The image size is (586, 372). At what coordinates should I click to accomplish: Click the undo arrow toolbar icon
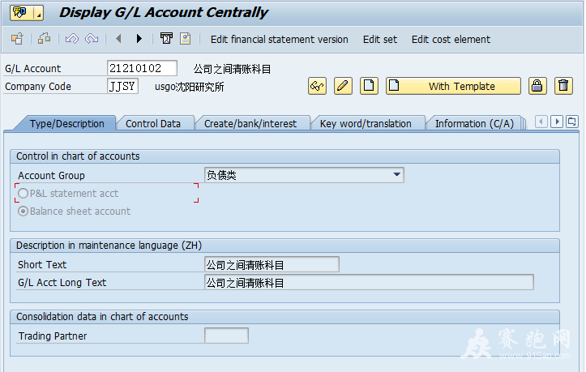72,39
